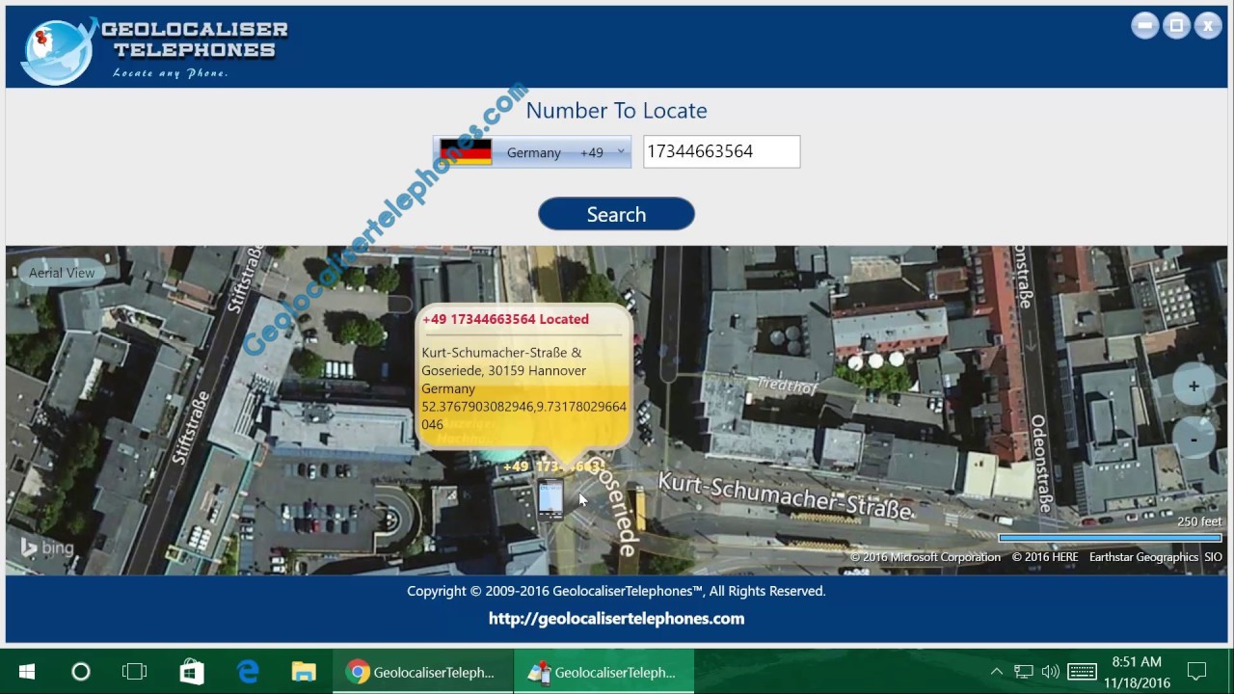Click the coordinates text starting 52.3767903082946
Viewport: 1234px width, 694px height.
pyautogui.click(x=523, y=415)
